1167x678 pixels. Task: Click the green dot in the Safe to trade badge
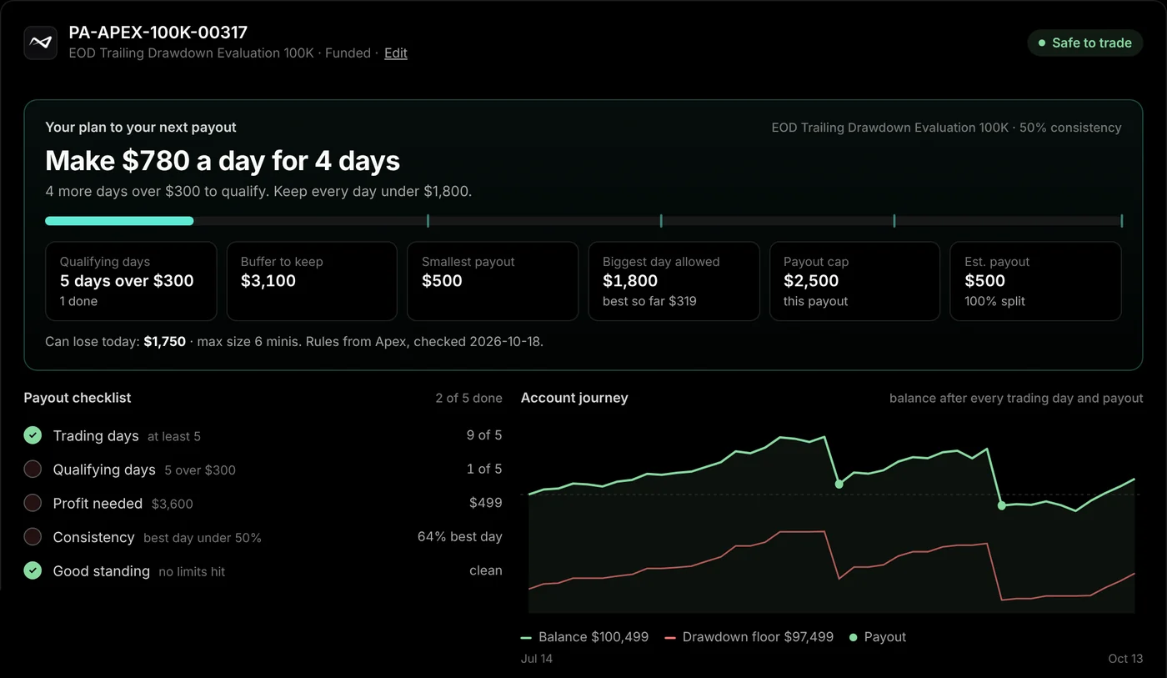[1042, 43]
